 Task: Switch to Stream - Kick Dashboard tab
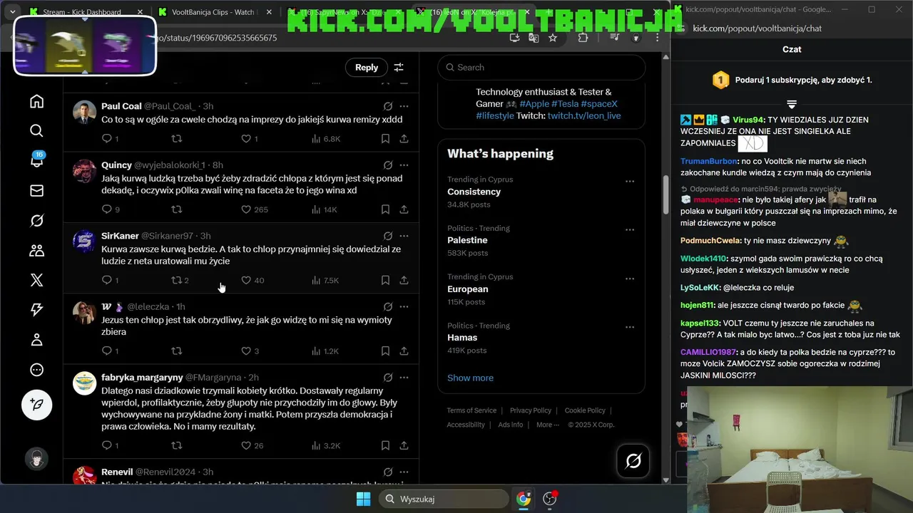click(x=81, y=12)
